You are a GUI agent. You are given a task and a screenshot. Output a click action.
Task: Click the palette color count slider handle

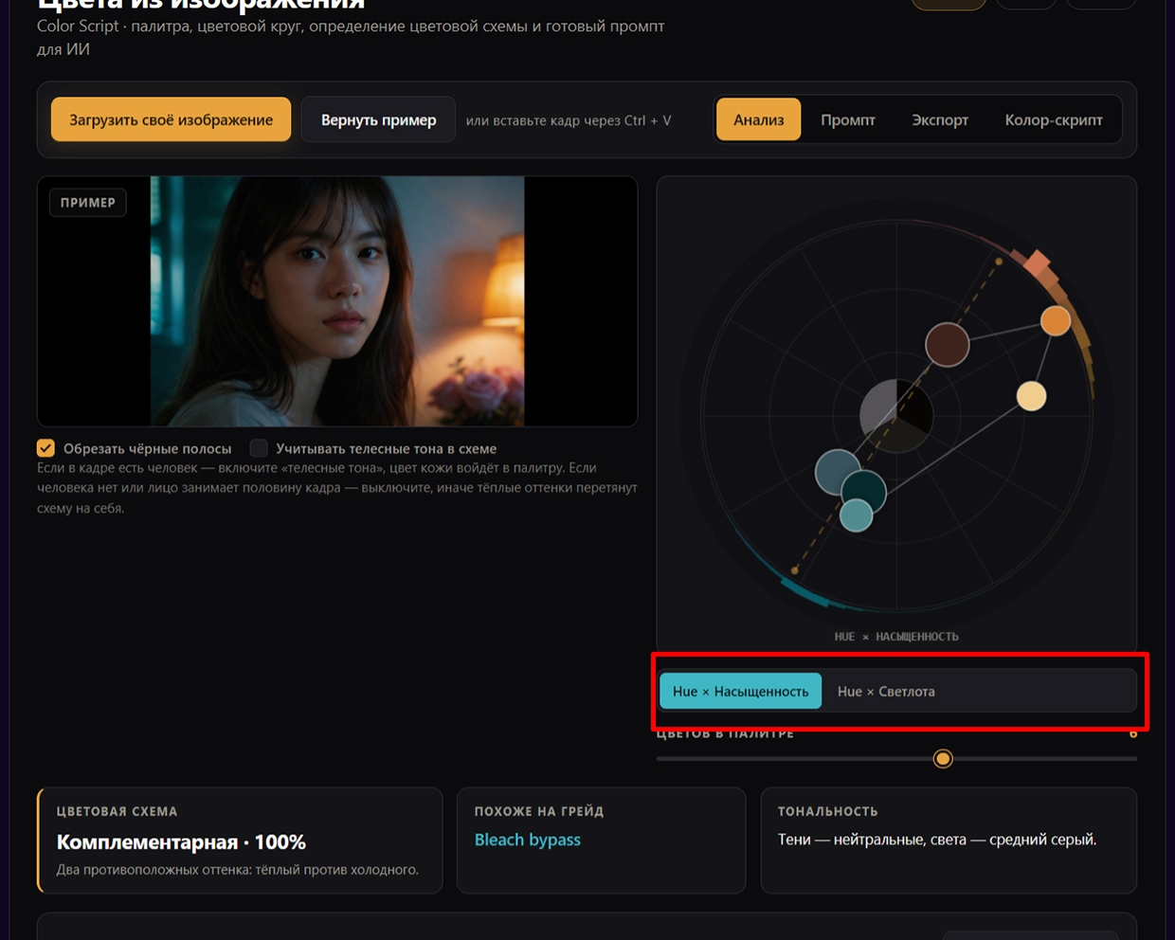(x=943, y=759)
